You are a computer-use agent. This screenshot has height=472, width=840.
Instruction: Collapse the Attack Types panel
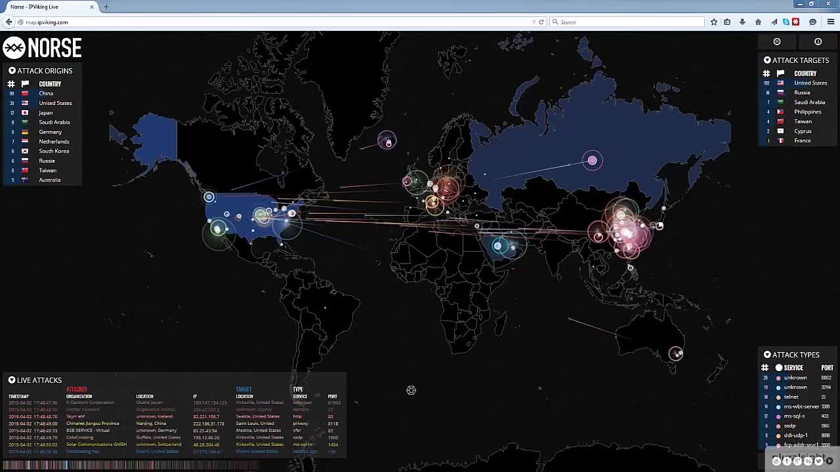pyautogui.click(x=767, y=355)
